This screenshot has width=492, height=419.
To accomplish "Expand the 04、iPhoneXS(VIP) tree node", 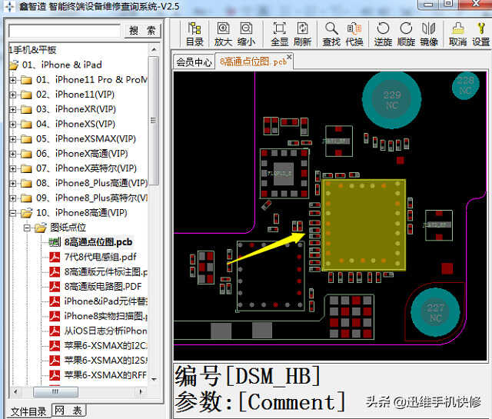I will click(x=13, y=124).
